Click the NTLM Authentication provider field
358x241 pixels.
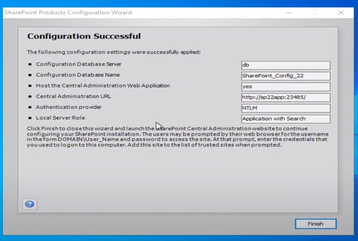pos(285,108)
